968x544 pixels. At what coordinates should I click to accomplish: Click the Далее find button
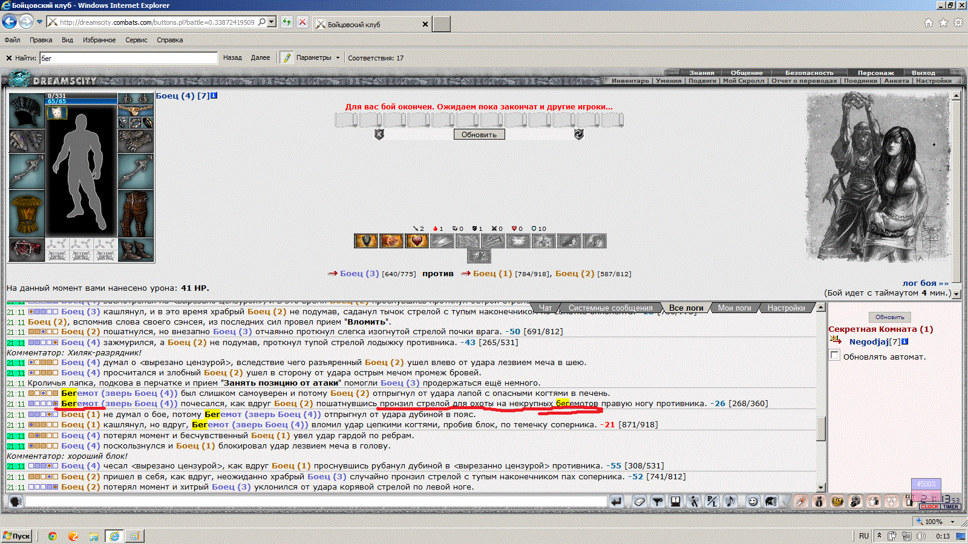tap(260, 57)
